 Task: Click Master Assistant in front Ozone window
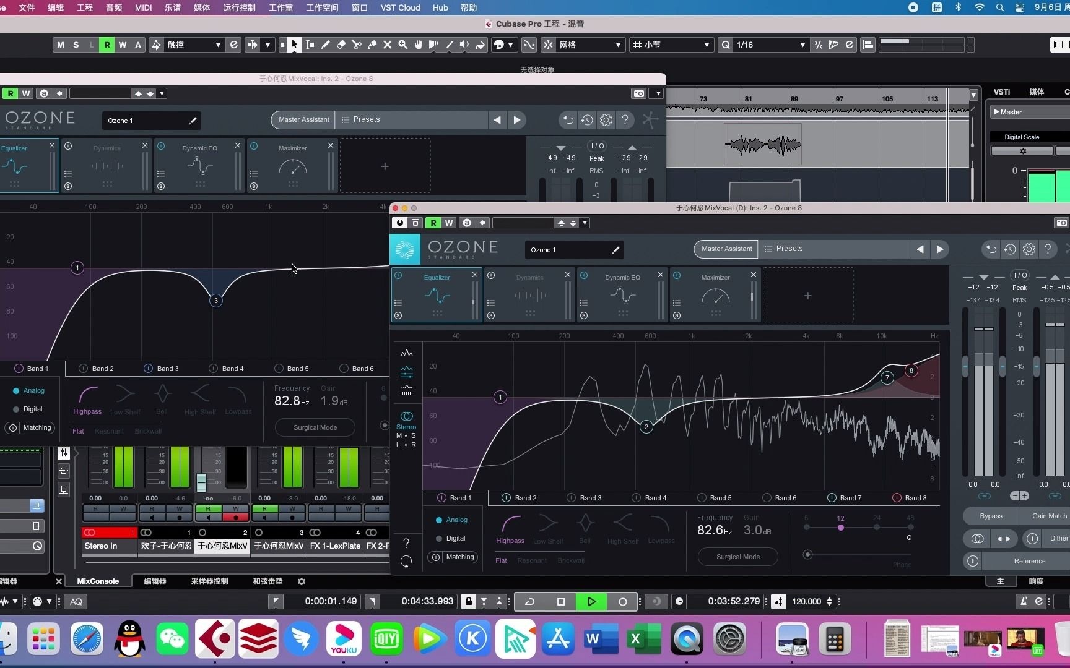click(x=727, y=249)
